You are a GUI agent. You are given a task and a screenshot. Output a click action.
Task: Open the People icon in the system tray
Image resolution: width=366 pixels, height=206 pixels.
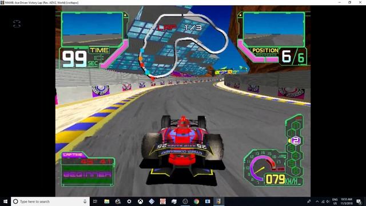point(309,201)
